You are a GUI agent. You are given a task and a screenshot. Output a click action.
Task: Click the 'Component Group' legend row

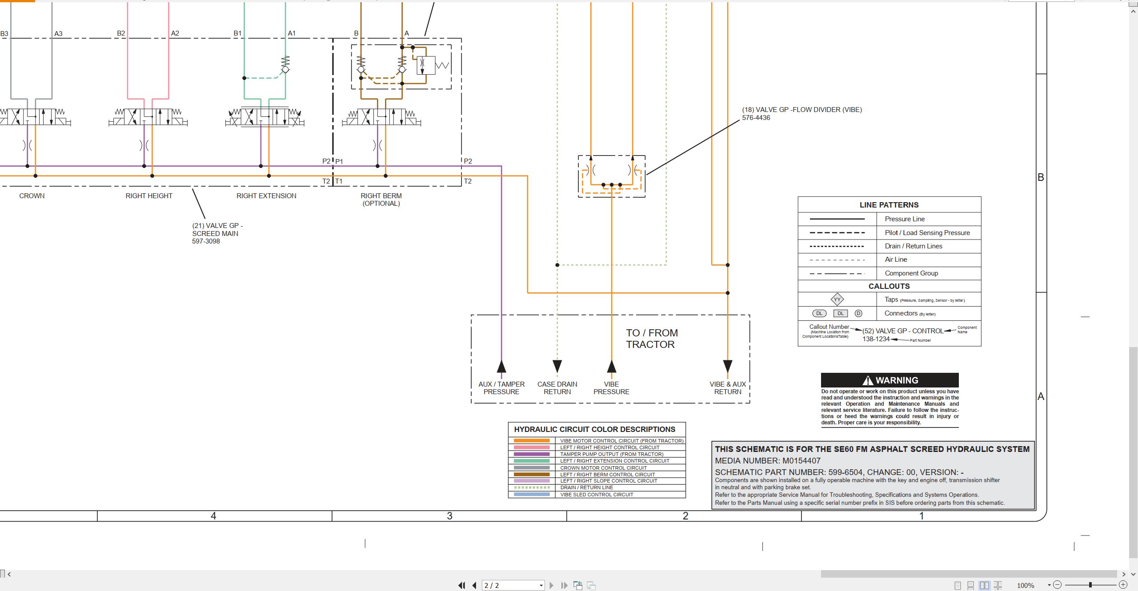tap(890, 273)
